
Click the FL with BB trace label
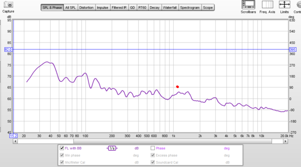(x=73, y=148)
